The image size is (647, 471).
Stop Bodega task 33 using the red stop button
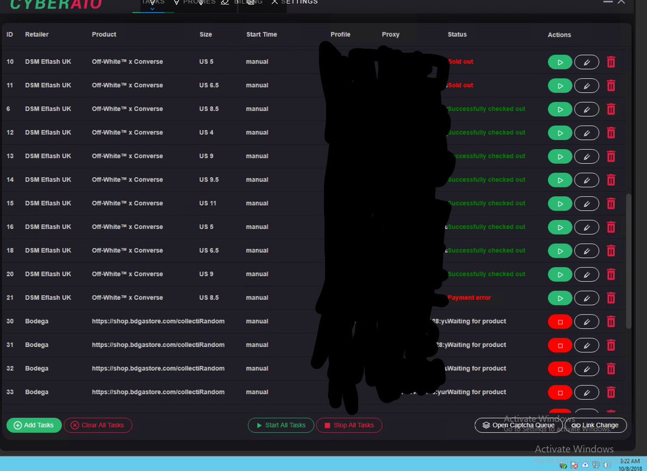[x=560, y=393]
